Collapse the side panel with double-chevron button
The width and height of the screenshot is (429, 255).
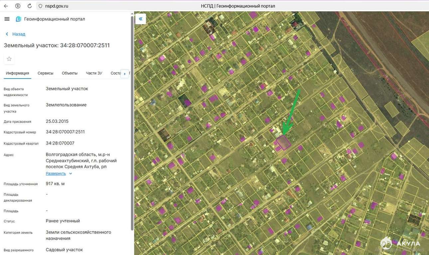click(x=141, y=19)
